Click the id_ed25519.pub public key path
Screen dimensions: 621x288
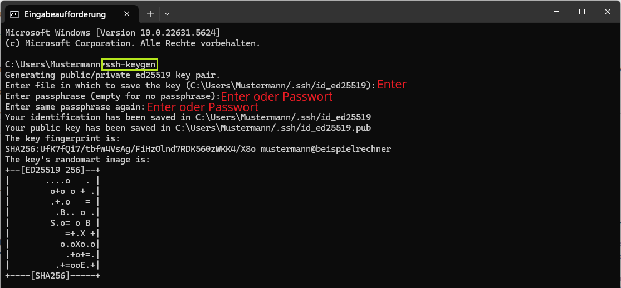point(273,128)
